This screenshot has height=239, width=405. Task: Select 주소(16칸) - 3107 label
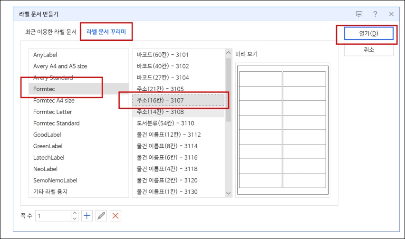coord(178,100)
